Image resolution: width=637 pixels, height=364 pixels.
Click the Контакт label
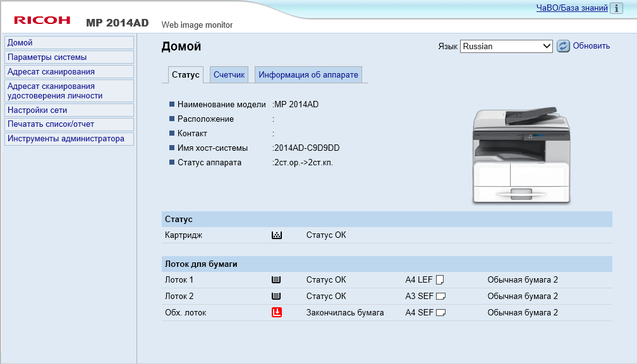[192, 133]
